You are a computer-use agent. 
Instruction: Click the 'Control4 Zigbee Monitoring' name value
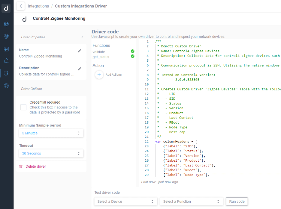(41, 56)
